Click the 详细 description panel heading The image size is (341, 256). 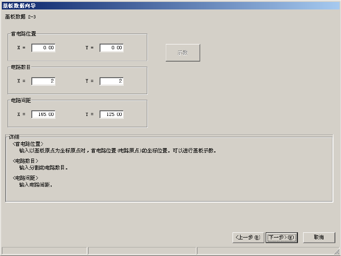click(14, 137)
